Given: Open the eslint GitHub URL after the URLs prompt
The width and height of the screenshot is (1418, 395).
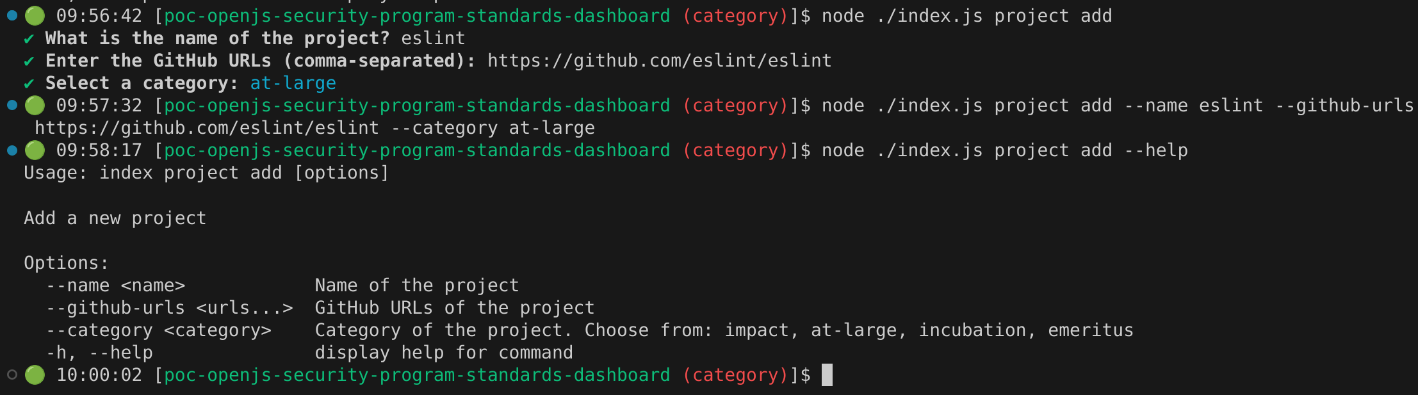Looking at the screenshot, I should [659, 61].
